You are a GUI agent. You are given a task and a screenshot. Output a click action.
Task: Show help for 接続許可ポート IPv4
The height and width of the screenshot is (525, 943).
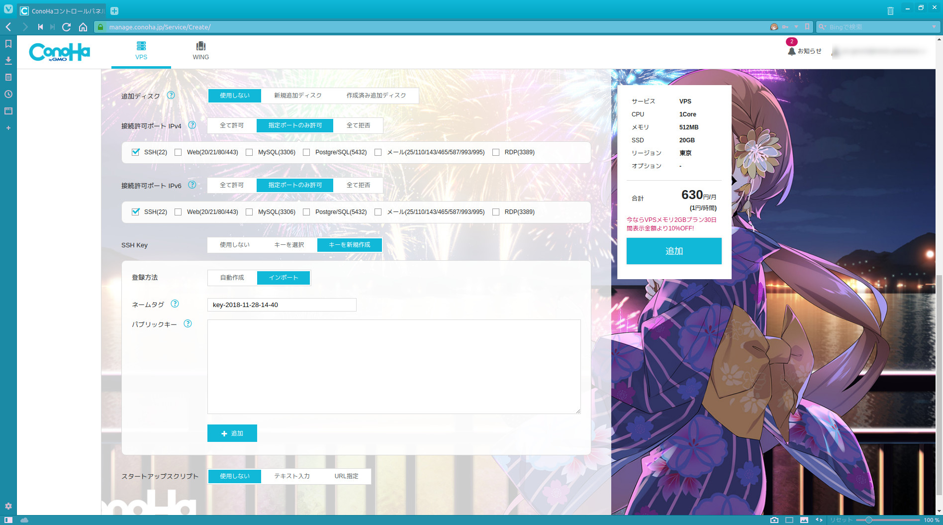192,125
